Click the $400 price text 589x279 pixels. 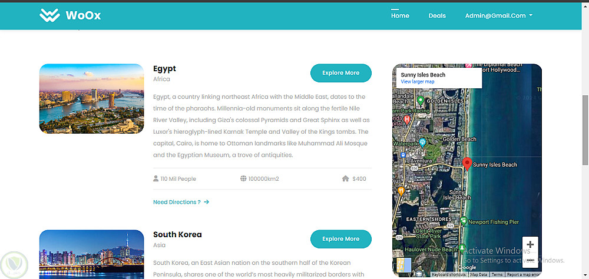359,179
